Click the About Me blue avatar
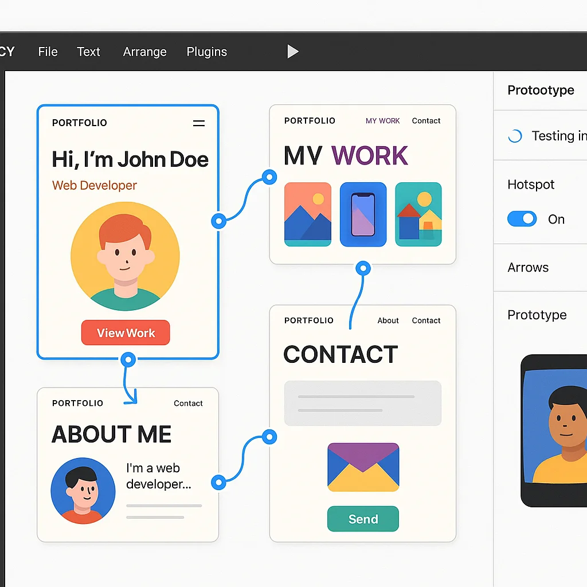 (x=83, y=490)
